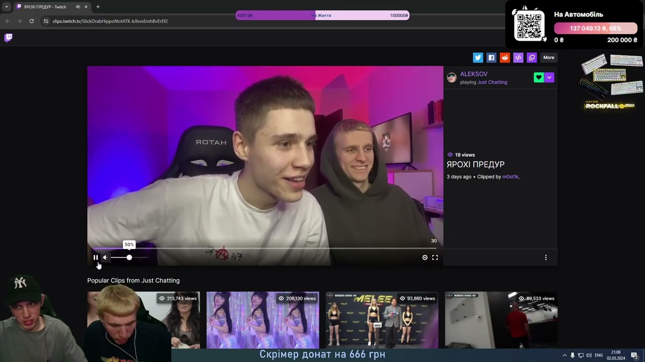Go to the Twitch home logo

(9, 38)
